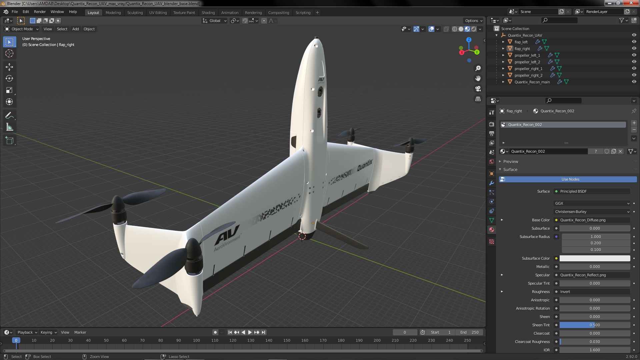Open the Texture properties checkerboard tab

pyautogui.click(x=491, y=242)
